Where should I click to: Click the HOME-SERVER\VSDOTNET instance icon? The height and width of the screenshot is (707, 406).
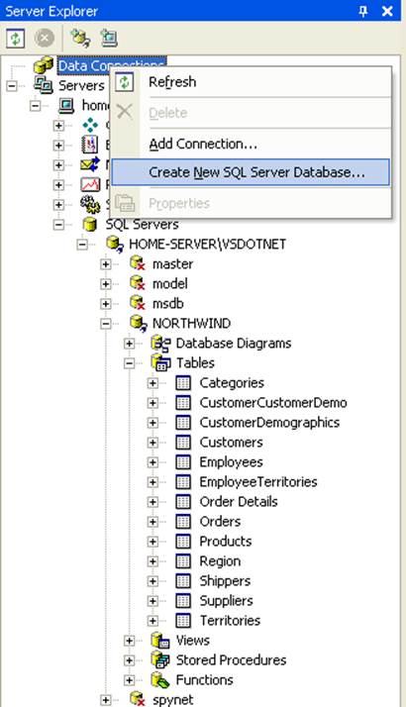click(x=115, y=244)
